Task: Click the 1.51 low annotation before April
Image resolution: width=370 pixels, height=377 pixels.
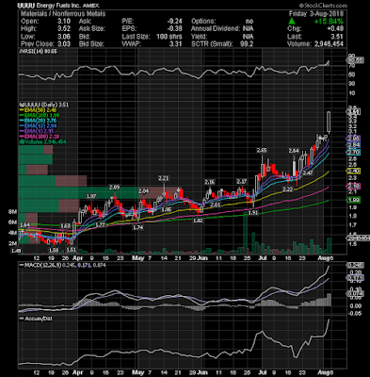Action: point(71,250)
